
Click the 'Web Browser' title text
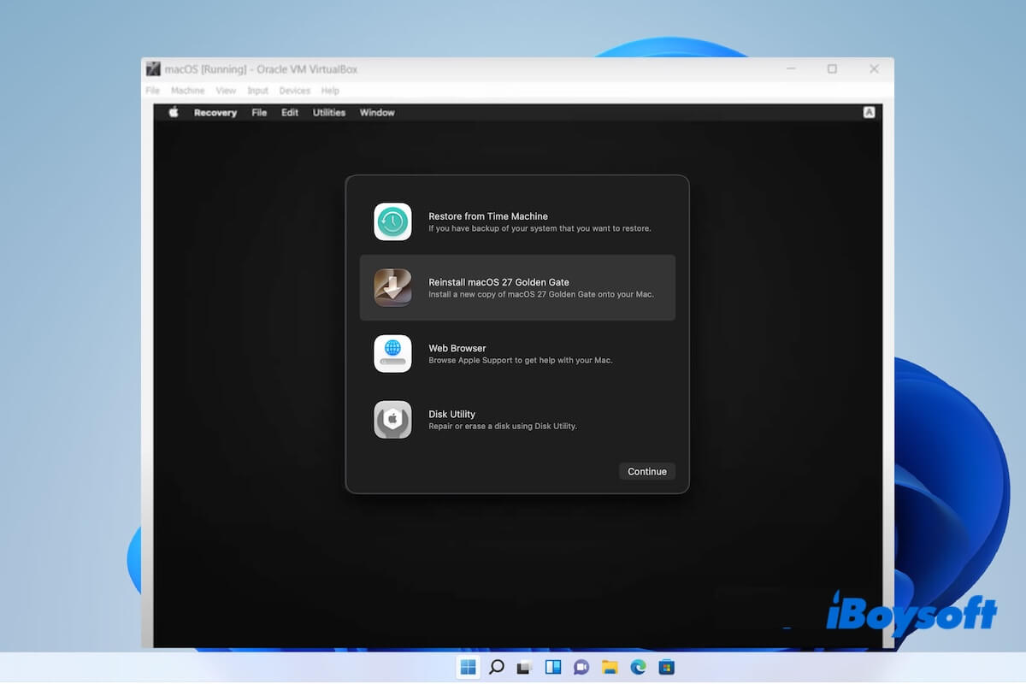(457, 348)
